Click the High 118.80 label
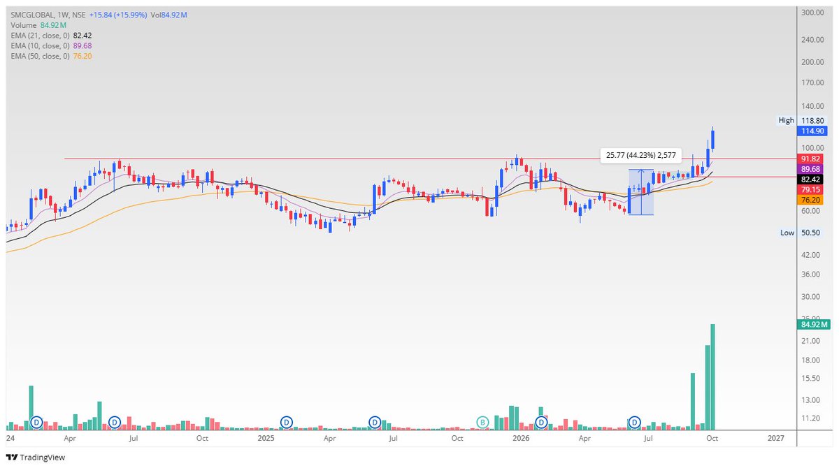839x468 pixels. pos(801,120)
